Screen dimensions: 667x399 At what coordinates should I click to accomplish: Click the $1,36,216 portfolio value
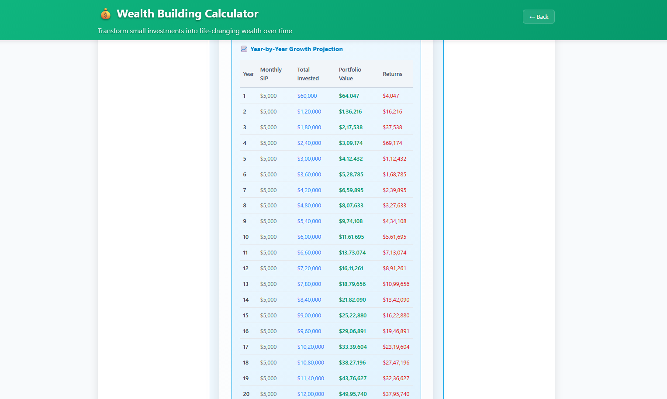pyautogui.click(x=350, y=111)
